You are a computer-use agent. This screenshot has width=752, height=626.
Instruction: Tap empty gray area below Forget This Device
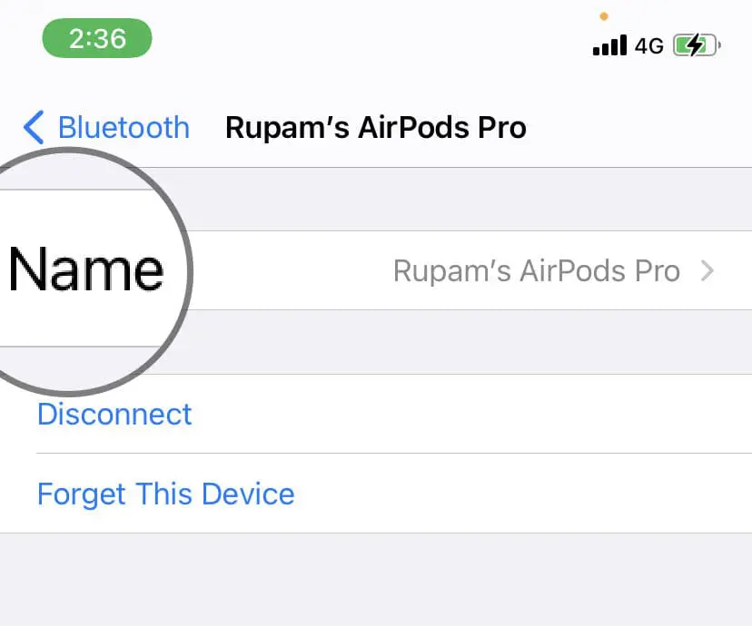click(376, 580)
